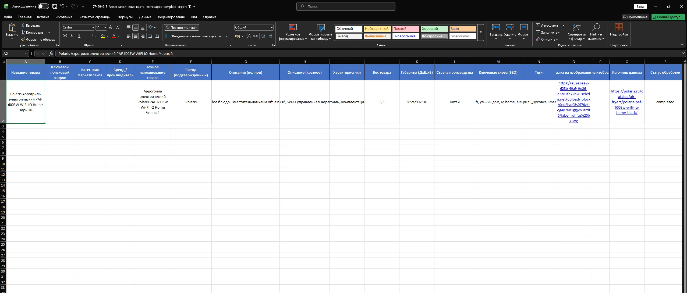Toggle center horizontal alignment button
The height and width of the screenshot is (293, 687).
[x=136, y=36]
